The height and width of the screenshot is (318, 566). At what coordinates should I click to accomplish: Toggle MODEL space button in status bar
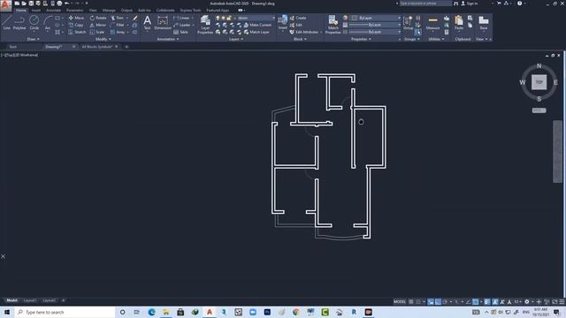pos(400,302)
